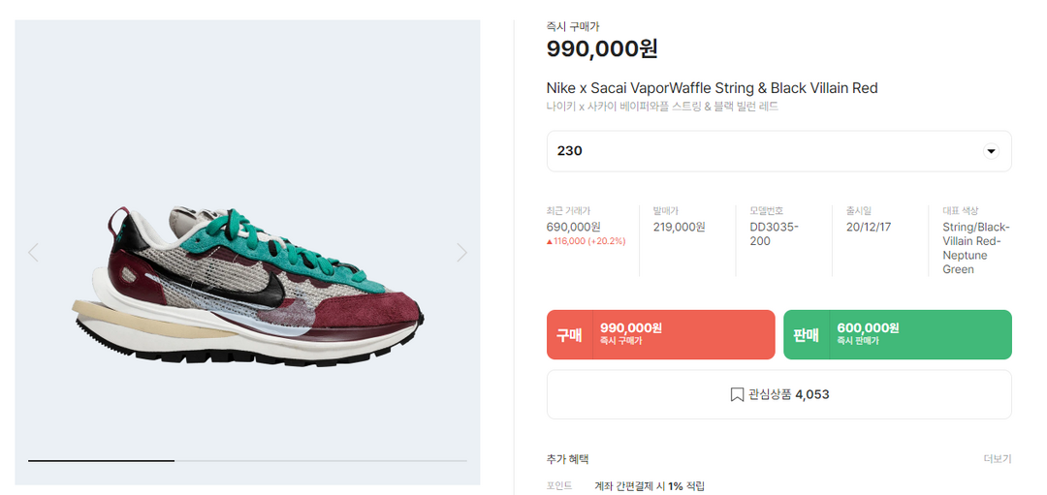Open the size 230 dropdown box

pyautogui.click(x=778, y=151)
